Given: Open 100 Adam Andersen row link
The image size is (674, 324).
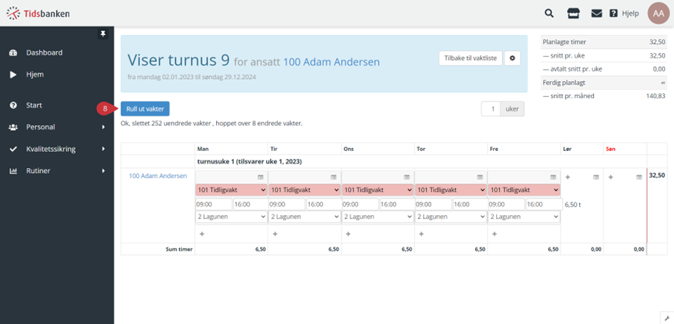Looking at the screenshot, I should coord(158,175).
